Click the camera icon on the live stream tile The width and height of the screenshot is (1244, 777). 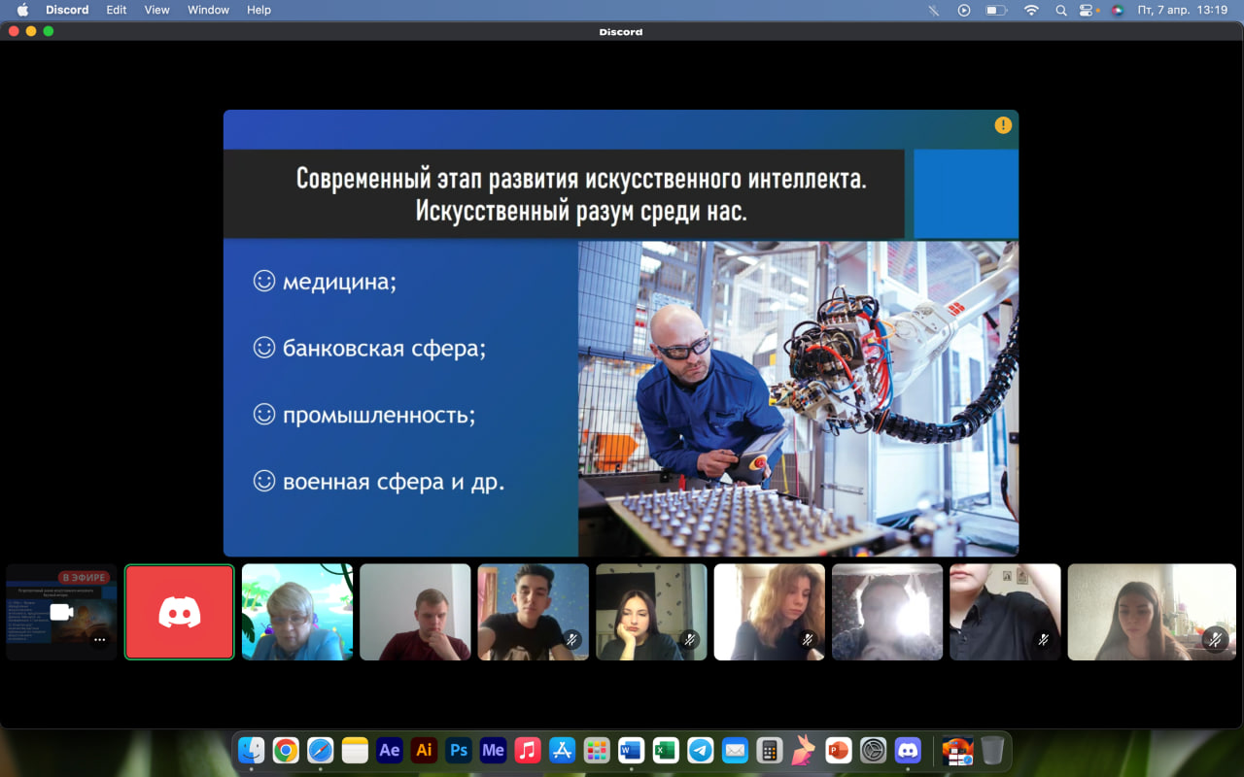tap(61, 612)
